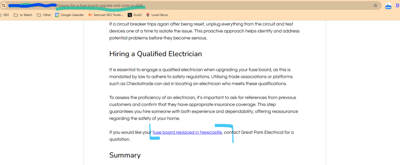Follow the fuse board replaced in Newcastle link
Viewport: 400px width, 165px height.
[187, 132]
